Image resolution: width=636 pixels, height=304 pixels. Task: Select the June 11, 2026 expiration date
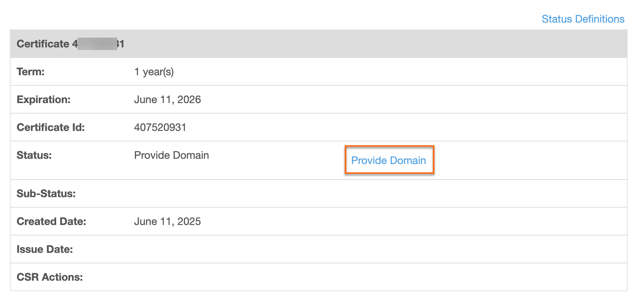point(167,99)
